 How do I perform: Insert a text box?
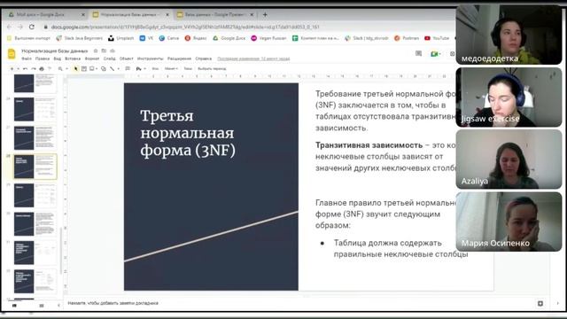click(x=84, y=68)
